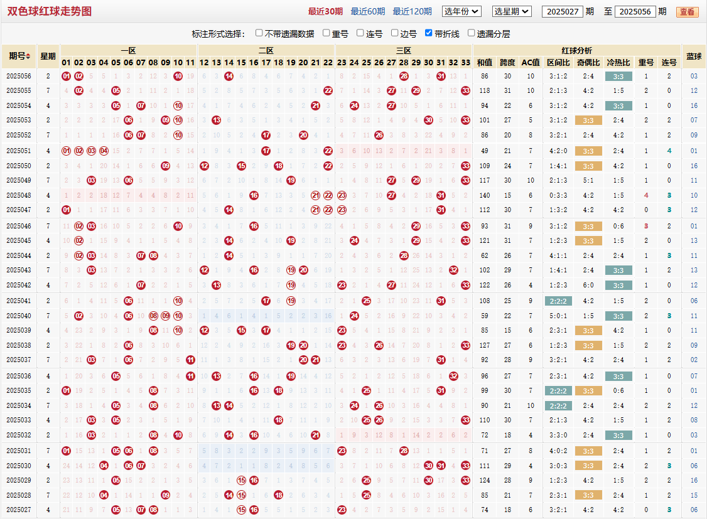Viewport: 707px width, 519px height.
Task: Click the end period field 2025056
Action: click(x=635, y=12)
